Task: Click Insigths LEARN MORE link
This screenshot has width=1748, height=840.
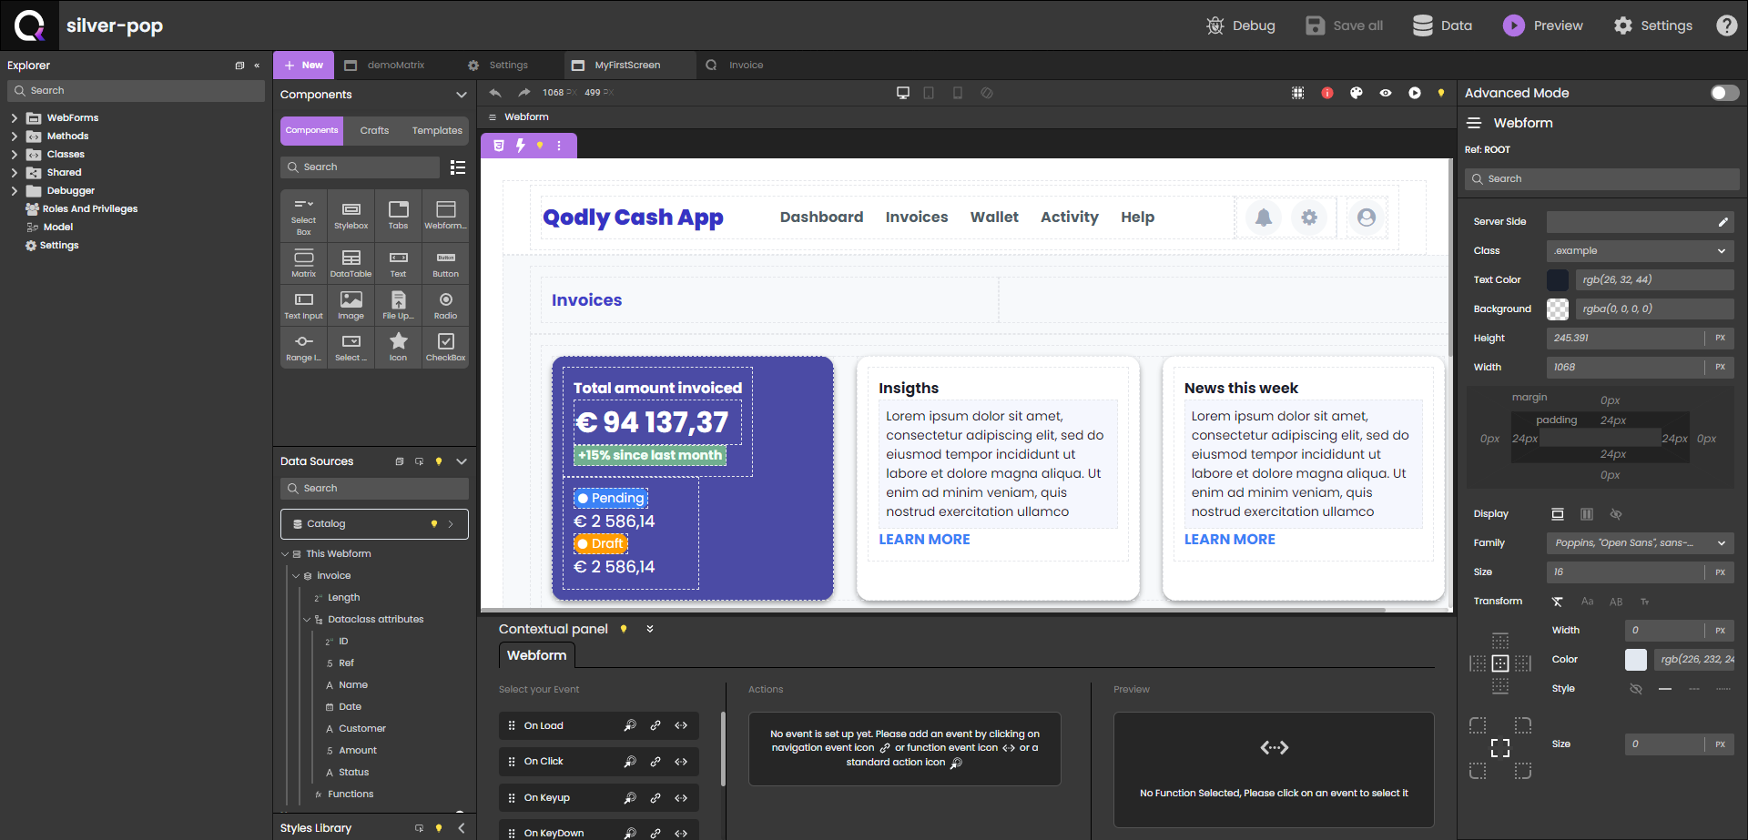Action: (924, 540)
